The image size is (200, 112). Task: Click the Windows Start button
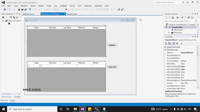point(3,109)
